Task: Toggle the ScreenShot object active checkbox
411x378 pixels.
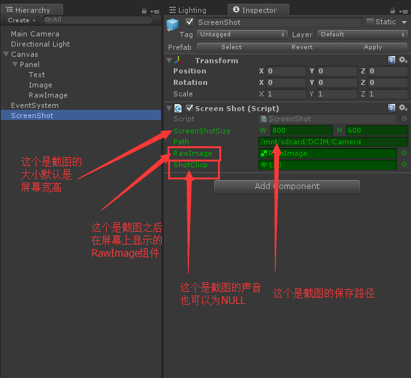Action: coord(189,22)
